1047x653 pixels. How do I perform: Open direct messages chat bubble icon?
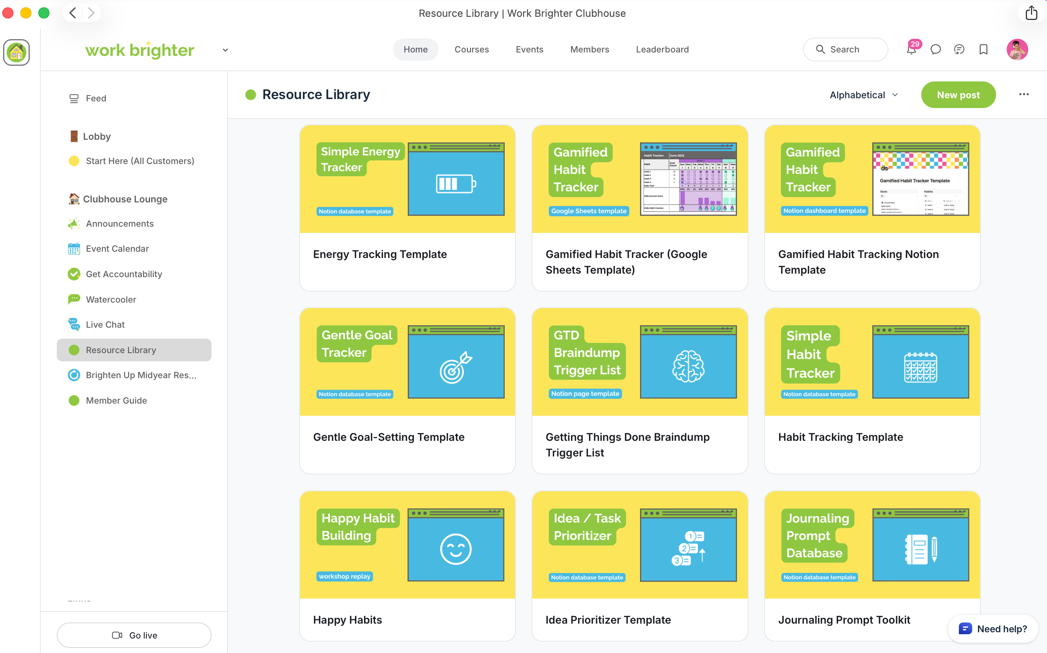tap(935, 50)
